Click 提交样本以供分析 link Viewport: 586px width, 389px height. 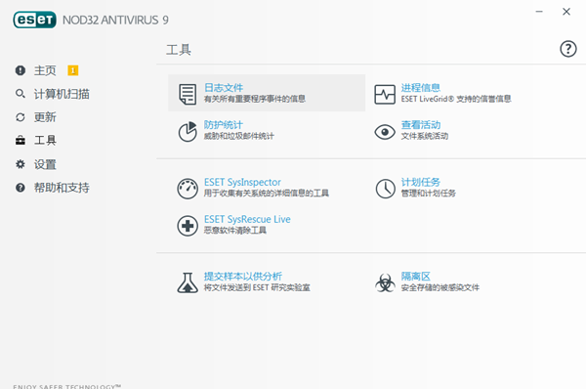coord(243,276)
